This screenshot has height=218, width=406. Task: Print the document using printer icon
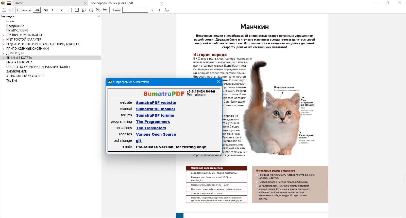[x=11, y=10]
